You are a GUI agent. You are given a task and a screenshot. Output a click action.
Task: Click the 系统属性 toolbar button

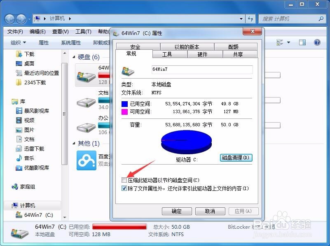(x=71, y=43)
